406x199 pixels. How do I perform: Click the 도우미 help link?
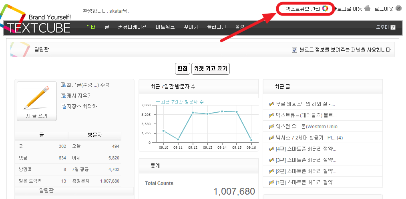tap(382, 27)
